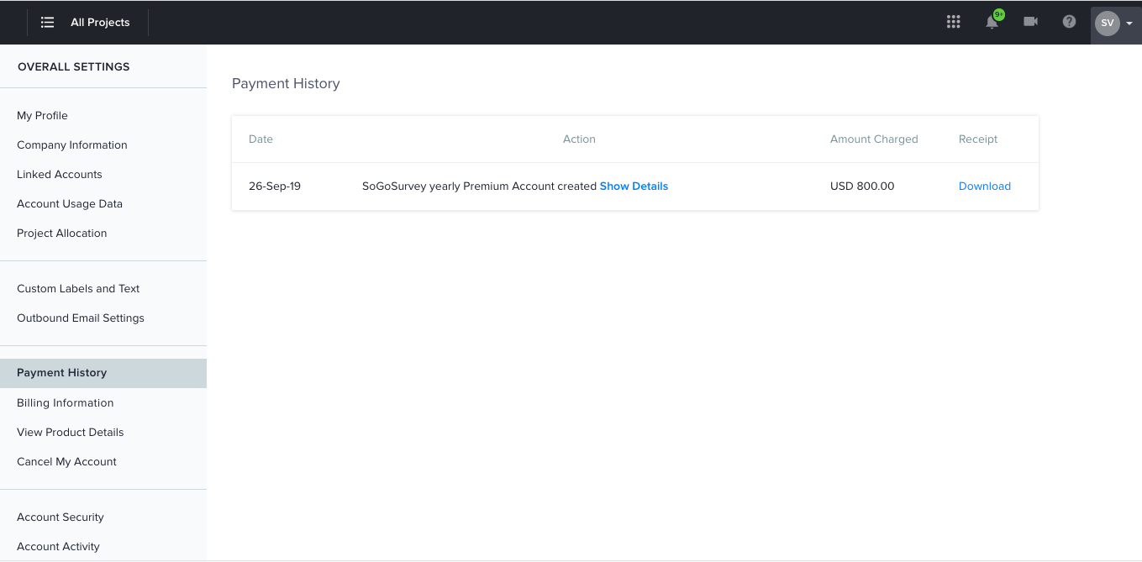This screenshot has height=562, width=1142.
Task: Expand the user account dropdown arrow
Action: [1129, 24]
